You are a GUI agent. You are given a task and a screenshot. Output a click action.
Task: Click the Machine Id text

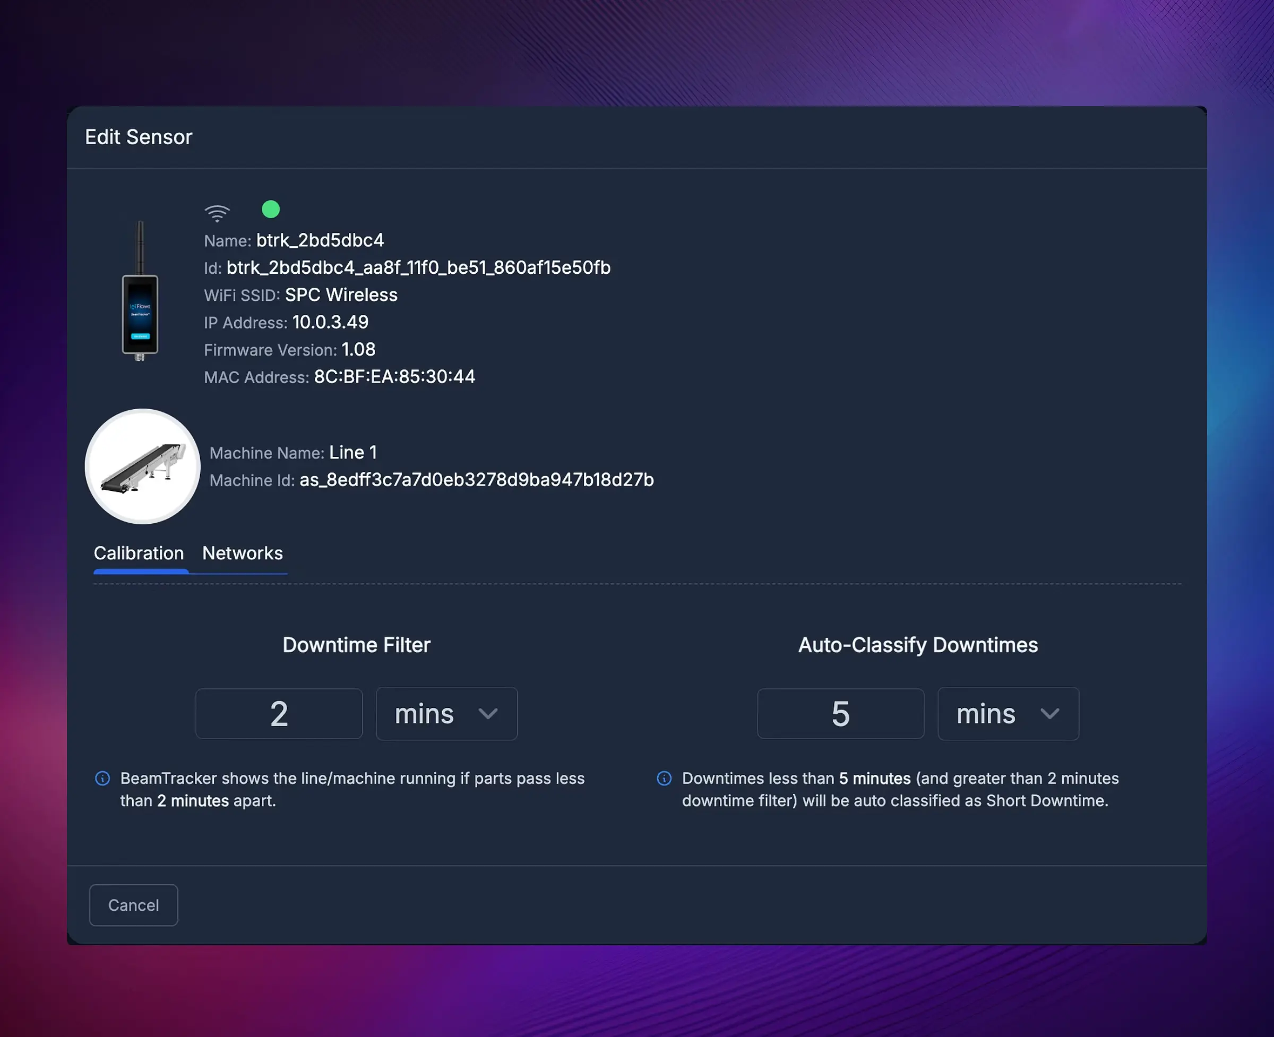pos(477,480)
